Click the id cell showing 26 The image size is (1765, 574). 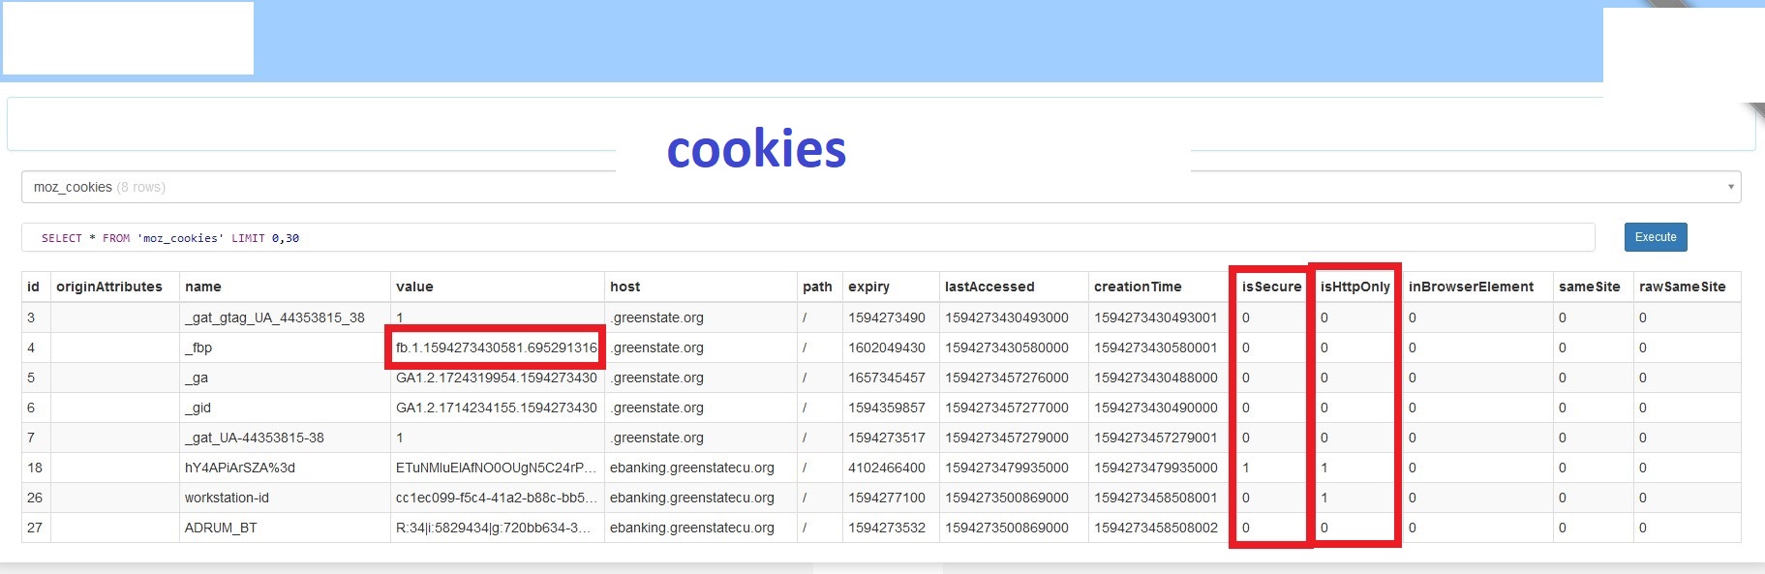click(35, 498)
